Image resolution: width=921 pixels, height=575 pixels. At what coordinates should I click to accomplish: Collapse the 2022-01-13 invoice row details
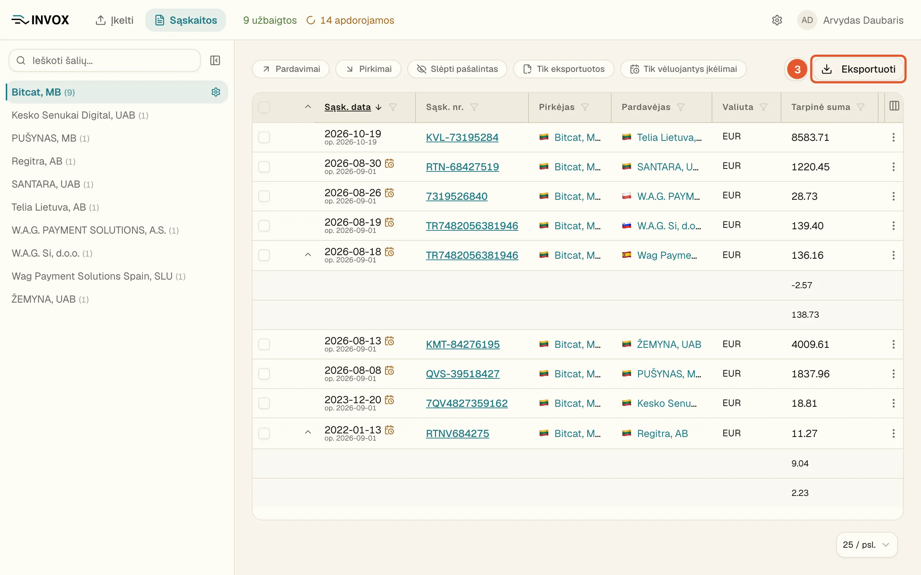pos(308,432)
